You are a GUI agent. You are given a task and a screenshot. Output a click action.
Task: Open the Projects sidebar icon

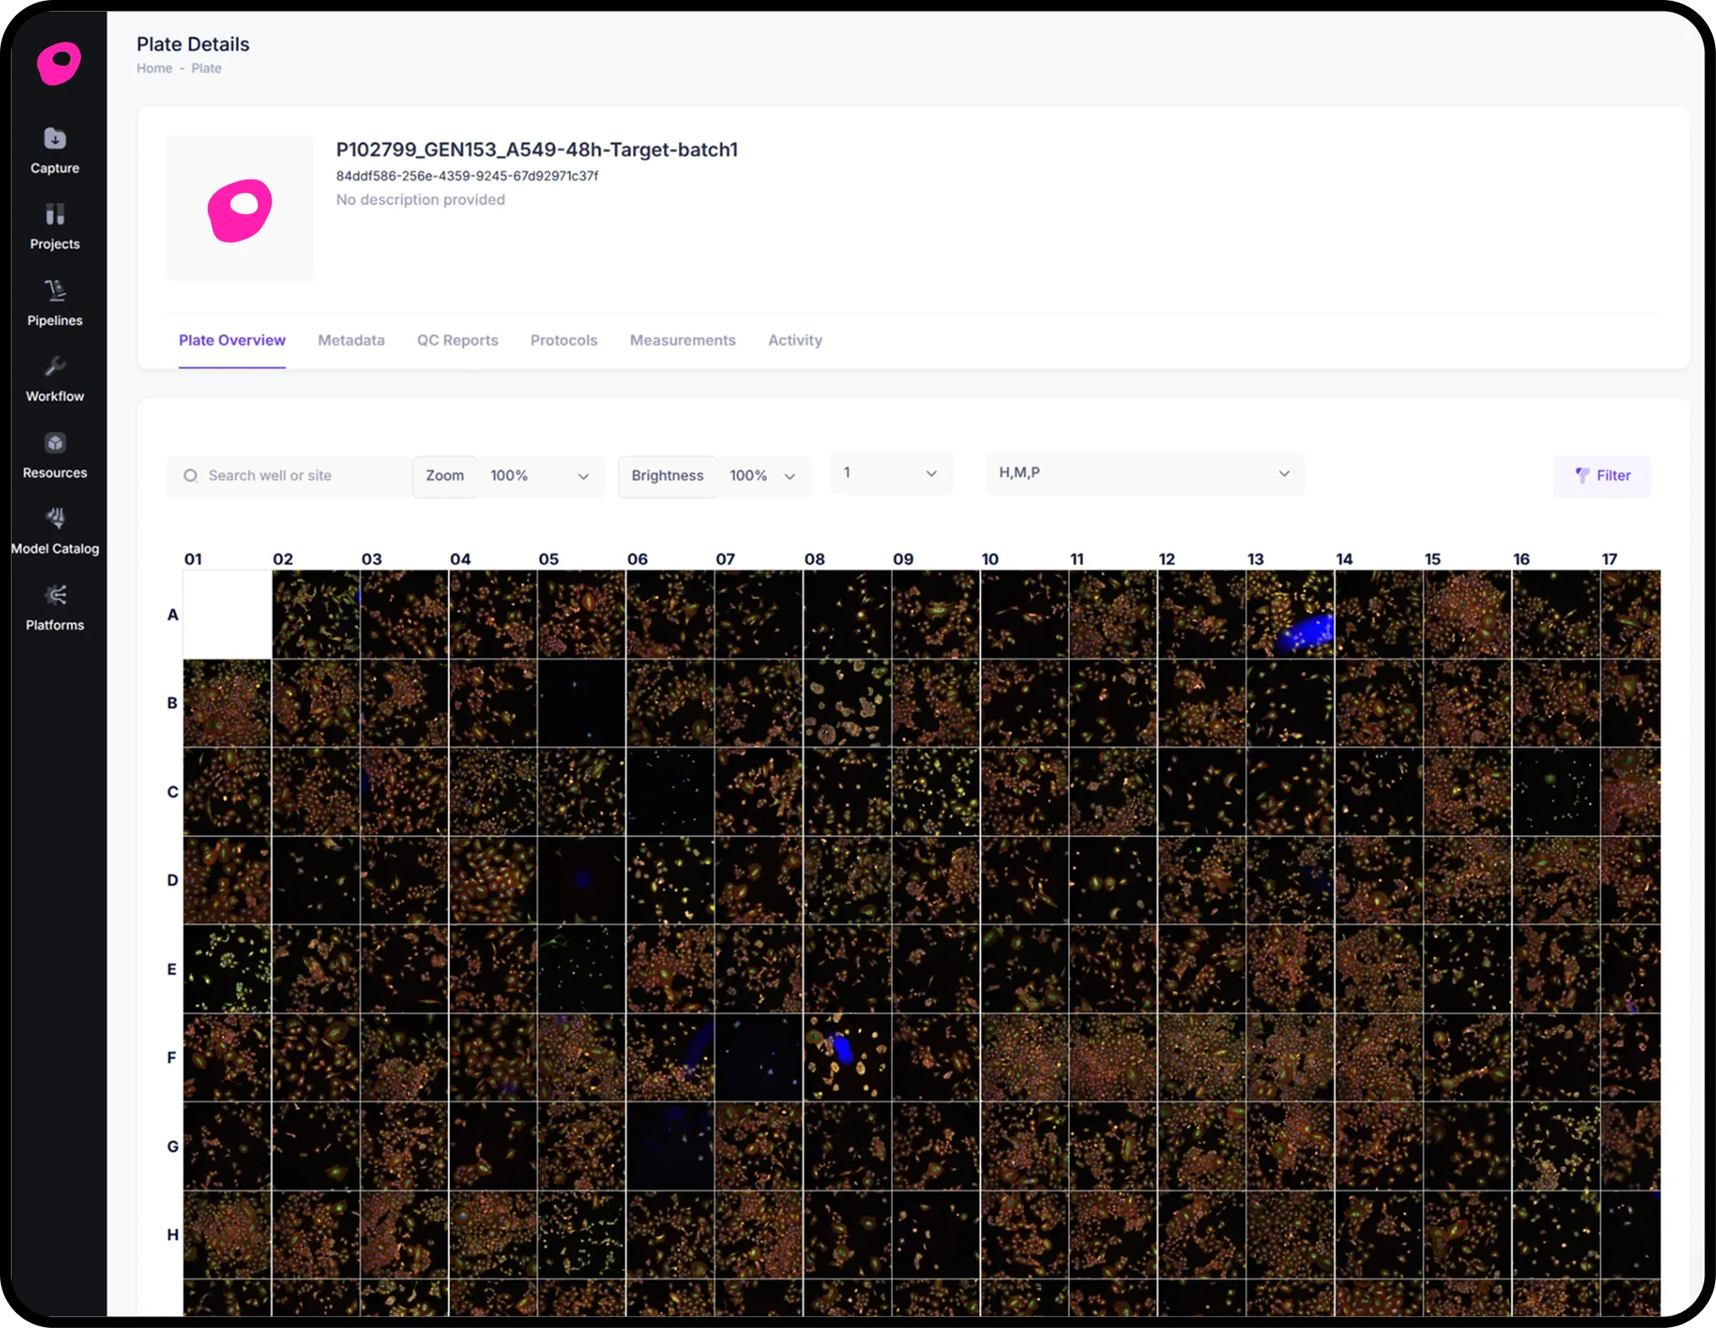(55, 215)
